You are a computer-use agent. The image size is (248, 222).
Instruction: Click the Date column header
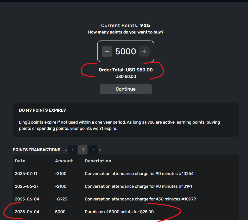20,161
